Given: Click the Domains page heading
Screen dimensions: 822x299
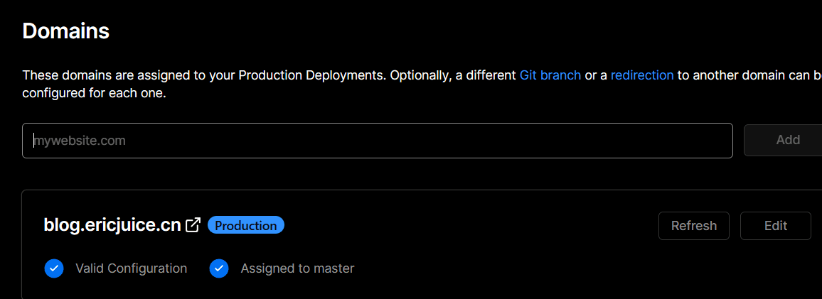Looking at the screenshot, I should [x=65, y=31].
